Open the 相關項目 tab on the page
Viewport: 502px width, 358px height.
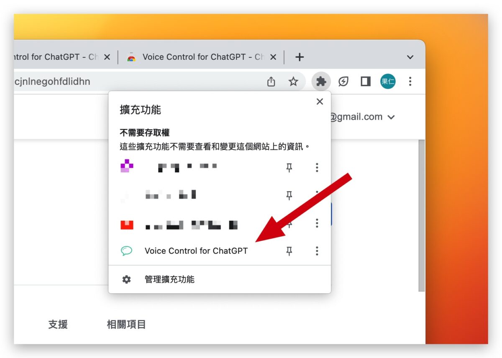pos(126,325)
